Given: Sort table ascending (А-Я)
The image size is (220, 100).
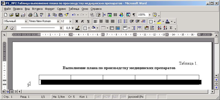Looking at the screenshot, I should [160, 28].
